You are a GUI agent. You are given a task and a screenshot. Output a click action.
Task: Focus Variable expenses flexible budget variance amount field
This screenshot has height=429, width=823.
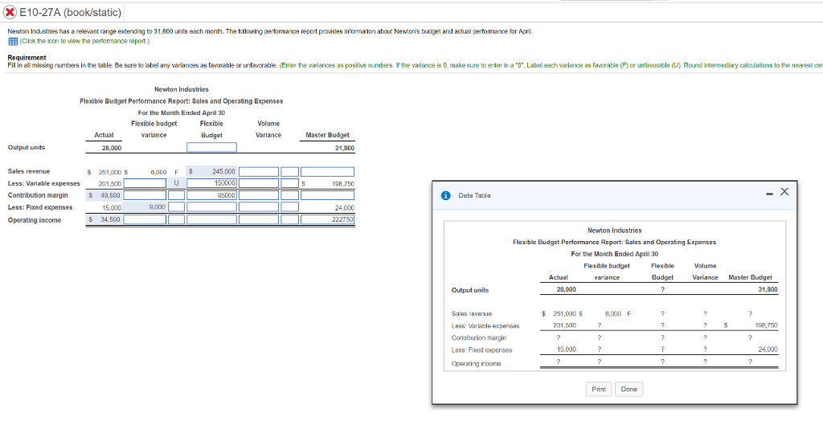pos(145,183)
